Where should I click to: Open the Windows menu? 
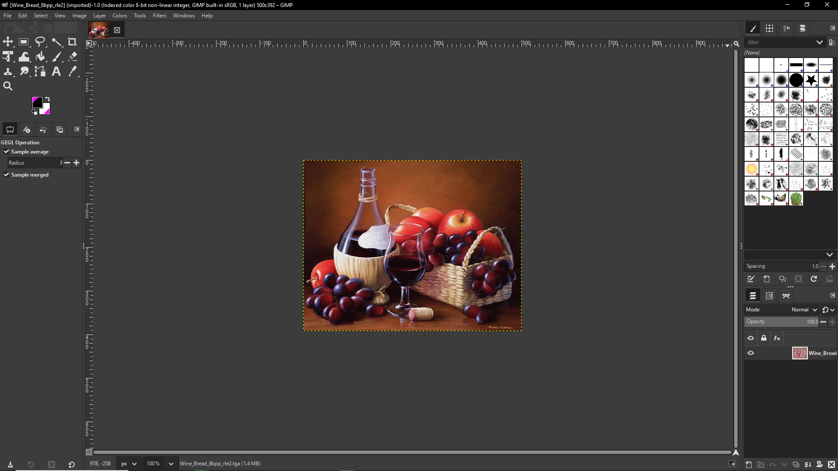click(x=184, y=16)
